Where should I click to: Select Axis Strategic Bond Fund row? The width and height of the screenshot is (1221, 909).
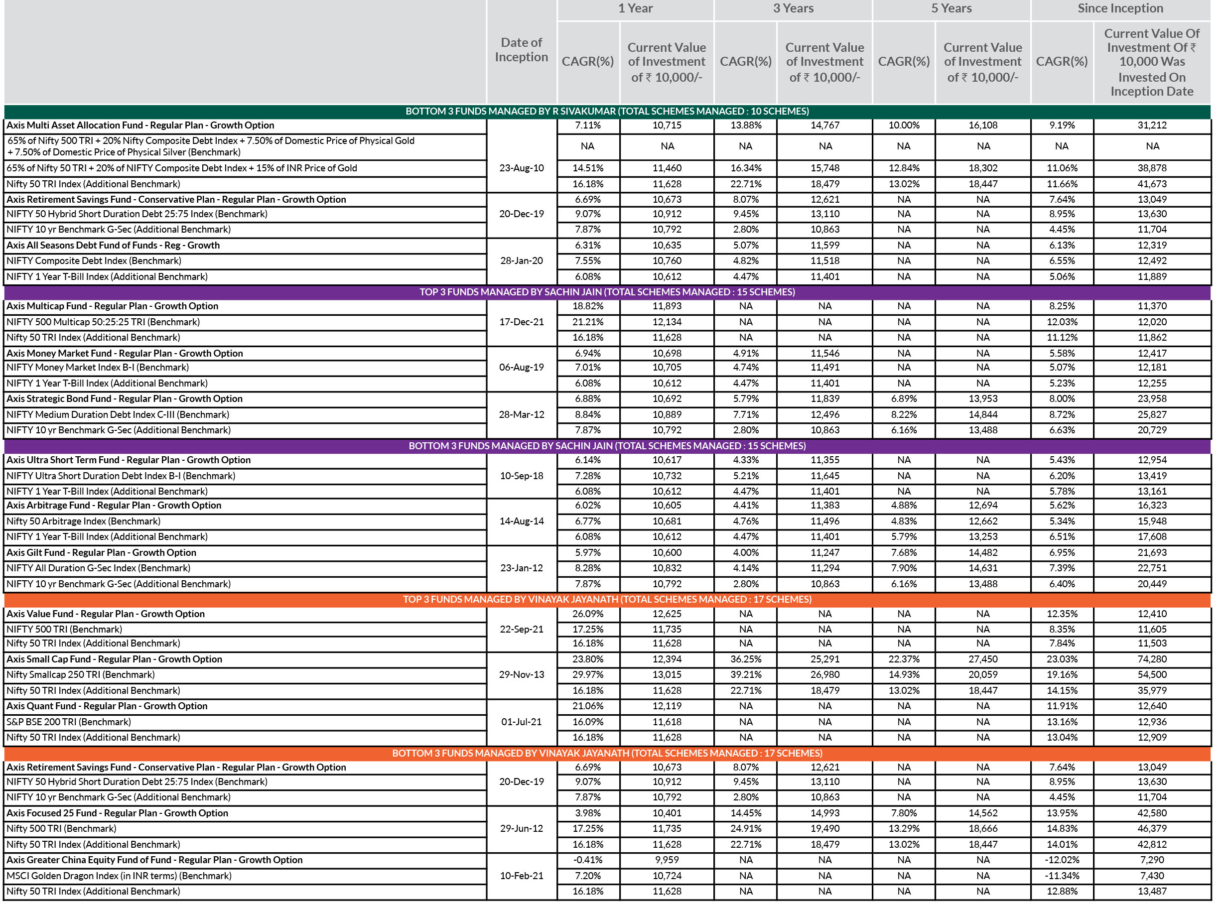click(125, 398)
